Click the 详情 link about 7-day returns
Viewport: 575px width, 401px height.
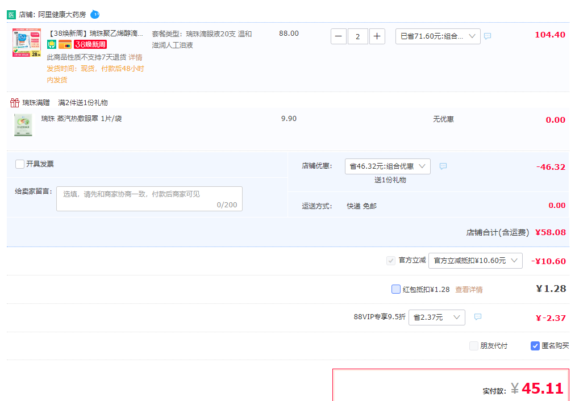pyautogui.click(x=135, y=57)
